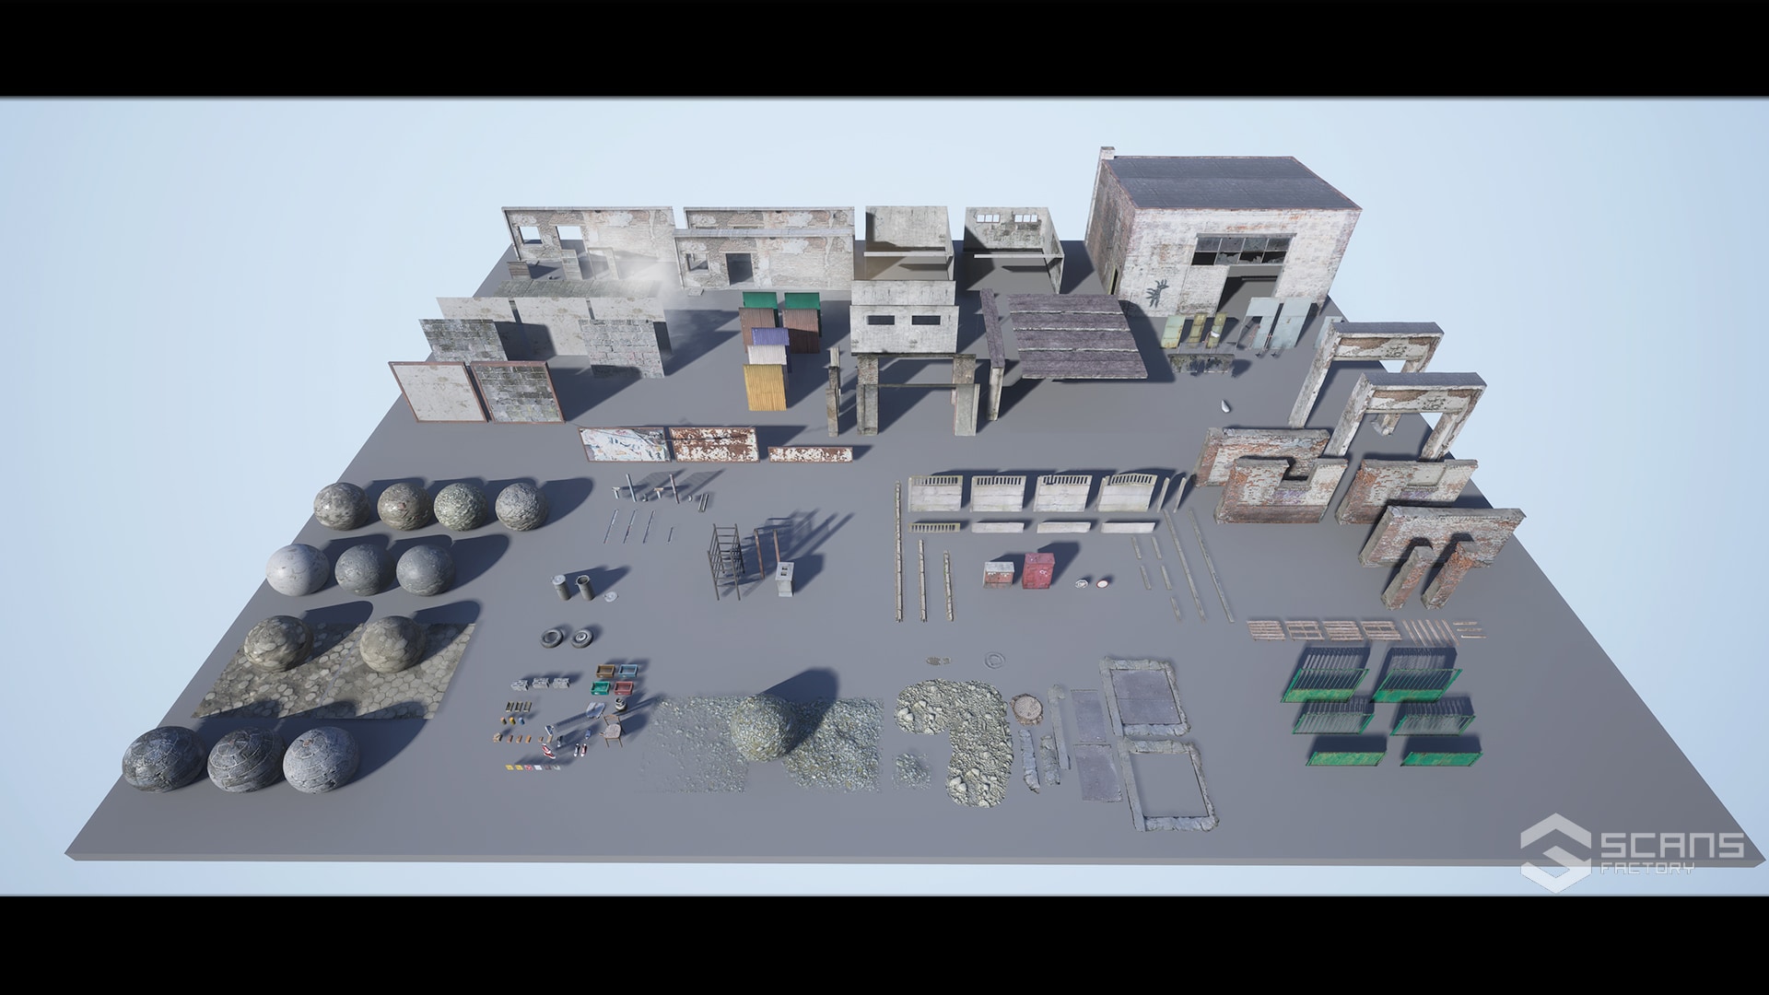Pick the red metal electrical box
The image size is (1769, 995).
coord(1037,570)
